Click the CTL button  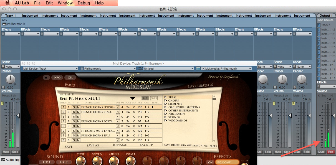(x=70, y=78)
